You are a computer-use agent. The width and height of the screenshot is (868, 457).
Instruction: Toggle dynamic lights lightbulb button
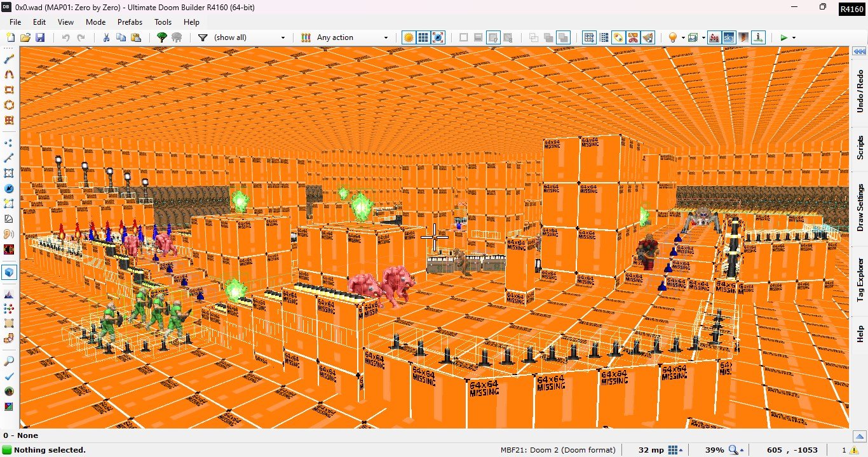tap(672, 37)
